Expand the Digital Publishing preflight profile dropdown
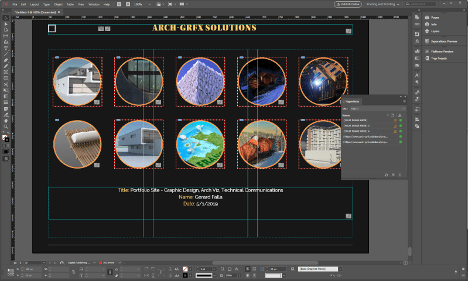Image resolution: width=468 pixels, height=281 pixels. [x=94, y=263]
